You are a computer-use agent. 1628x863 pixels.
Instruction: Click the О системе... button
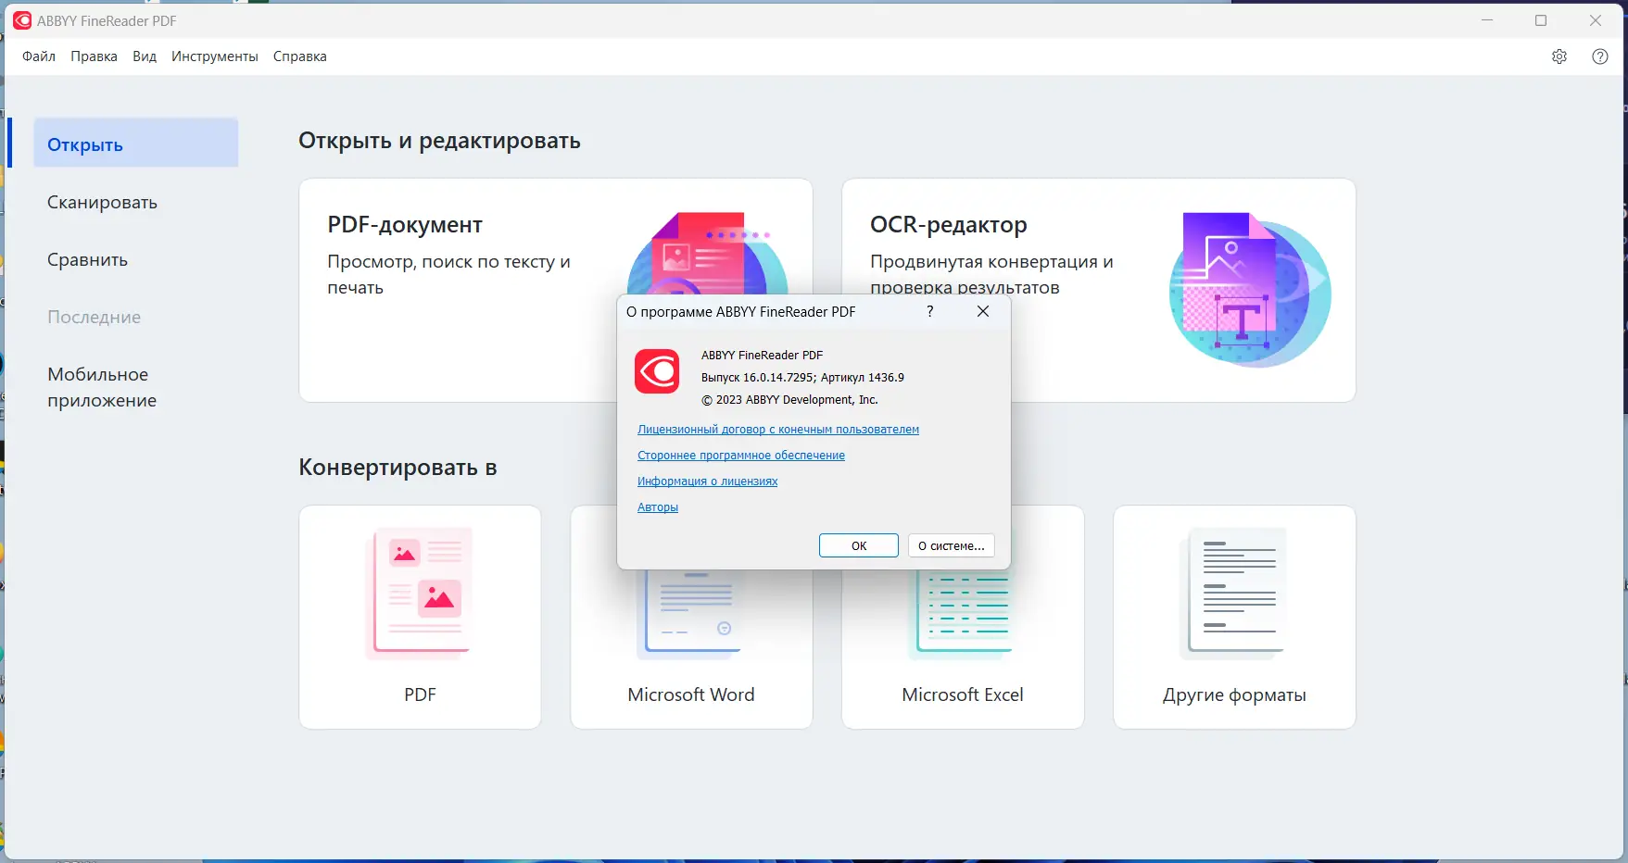(951, 545)
